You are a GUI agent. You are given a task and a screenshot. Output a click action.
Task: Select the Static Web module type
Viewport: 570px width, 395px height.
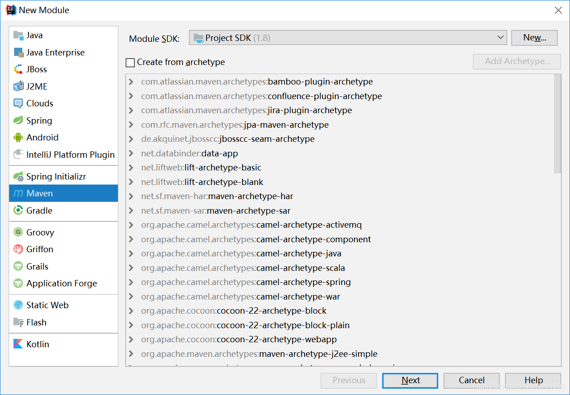tap(63, 305)
